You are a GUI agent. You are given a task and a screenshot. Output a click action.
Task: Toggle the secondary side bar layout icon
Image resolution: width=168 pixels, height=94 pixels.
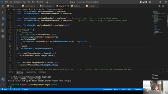point(146,2)
